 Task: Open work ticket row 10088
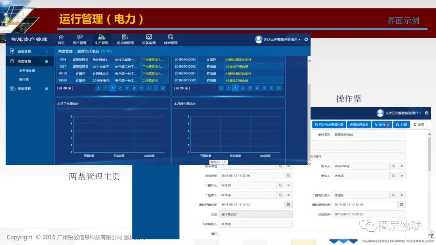click(x=112, y=81)
